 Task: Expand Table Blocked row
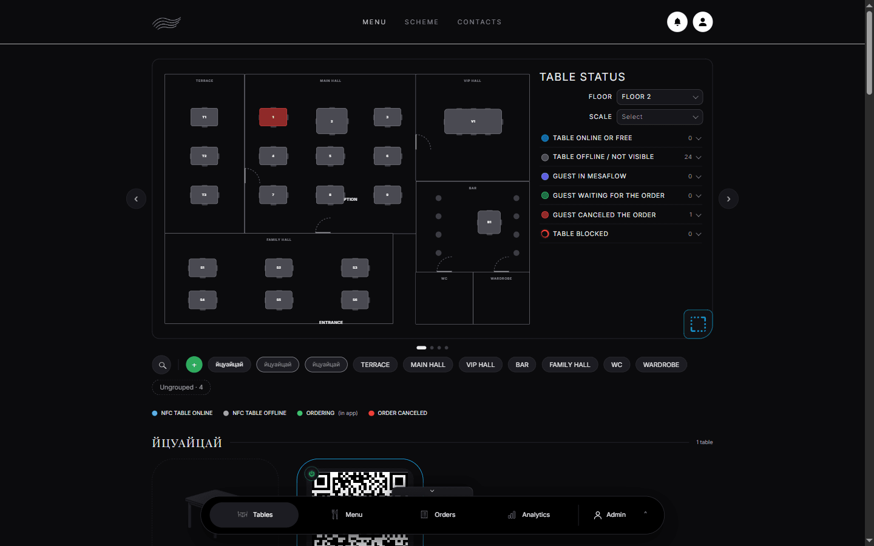(x=621, y=234)
